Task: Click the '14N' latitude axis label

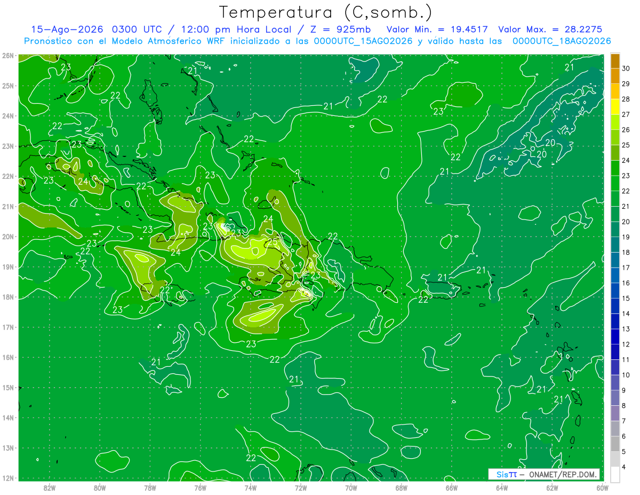Action: pos(7,418)
